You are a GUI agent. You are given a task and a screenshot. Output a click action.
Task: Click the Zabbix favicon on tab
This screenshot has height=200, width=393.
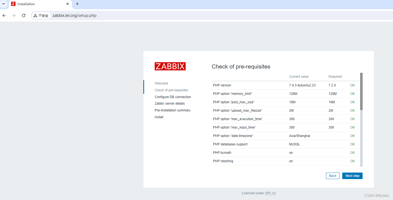tap(13, 4)
